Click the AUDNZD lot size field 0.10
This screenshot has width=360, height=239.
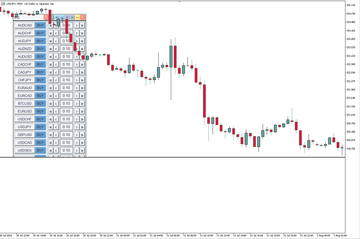(x=66, y=49)
